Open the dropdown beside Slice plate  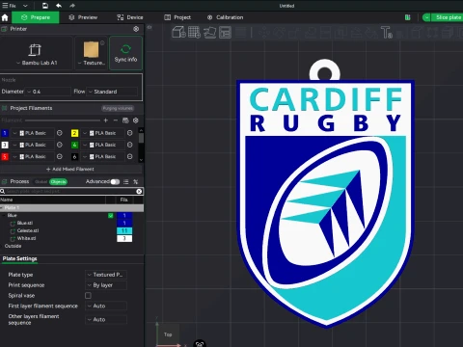426,17
